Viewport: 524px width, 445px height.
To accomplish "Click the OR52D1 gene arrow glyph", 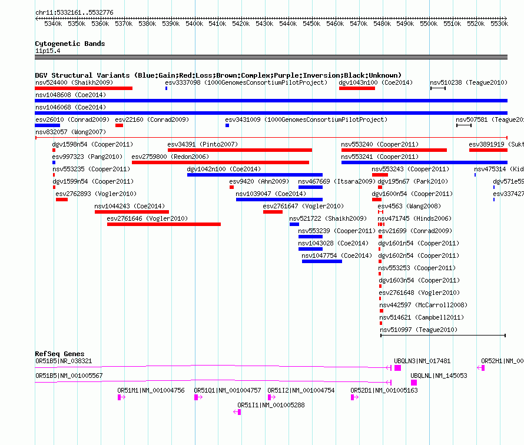I will click(x=354, y=397).
